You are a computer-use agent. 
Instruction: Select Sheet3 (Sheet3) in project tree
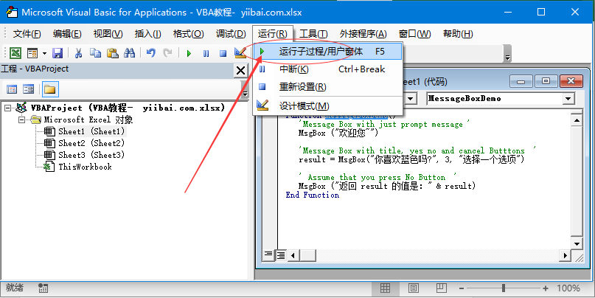pyautogui.click(x=91, y=155)
